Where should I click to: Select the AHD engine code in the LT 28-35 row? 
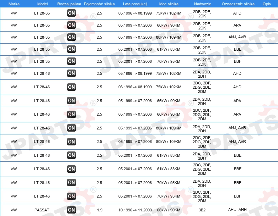237,13
